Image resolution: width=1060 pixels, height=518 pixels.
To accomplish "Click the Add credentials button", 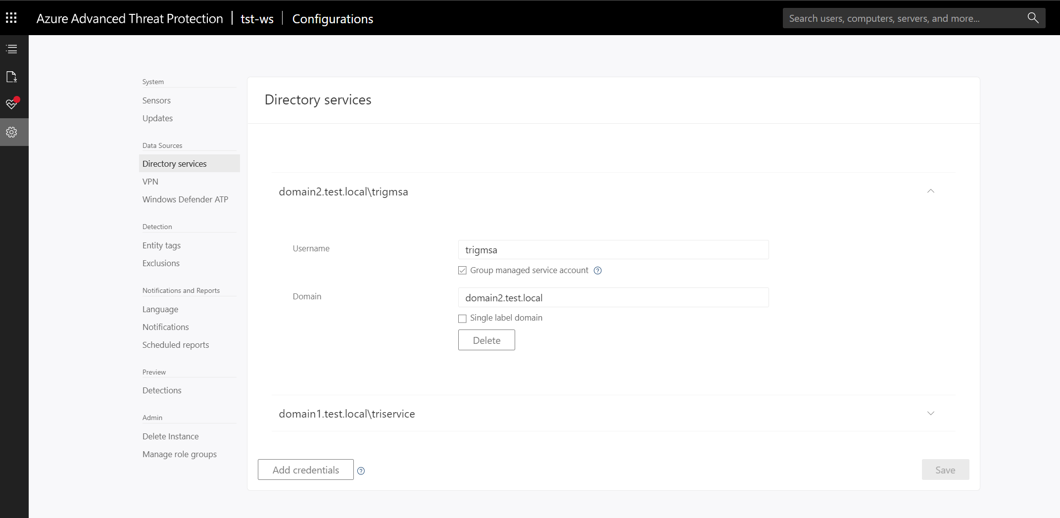I will click(x=305, y=469).
